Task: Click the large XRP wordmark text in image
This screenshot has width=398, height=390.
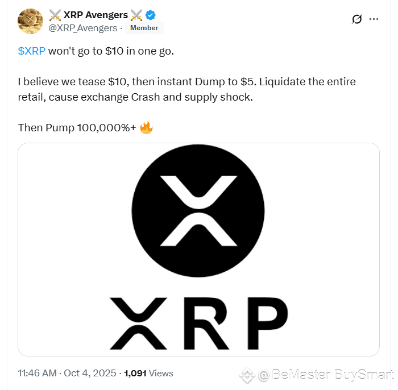Action: [x=199, y=323]
